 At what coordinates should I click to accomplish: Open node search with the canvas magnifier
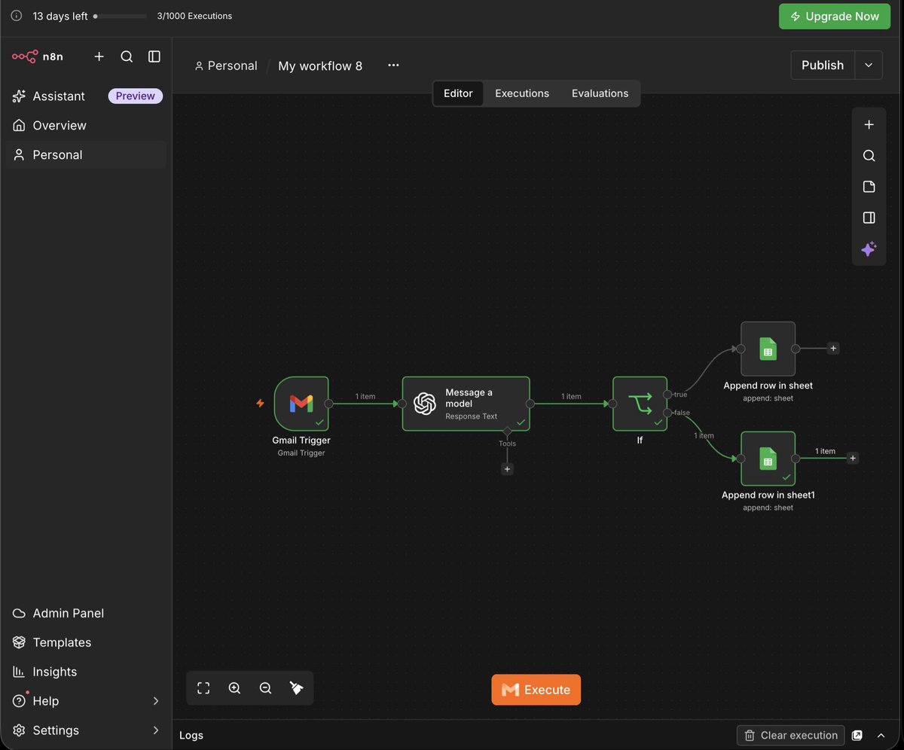(869, 156)
